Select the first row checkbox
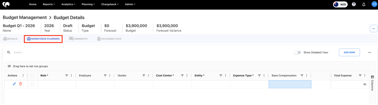 pyautogui.click(x=32, y=84)
